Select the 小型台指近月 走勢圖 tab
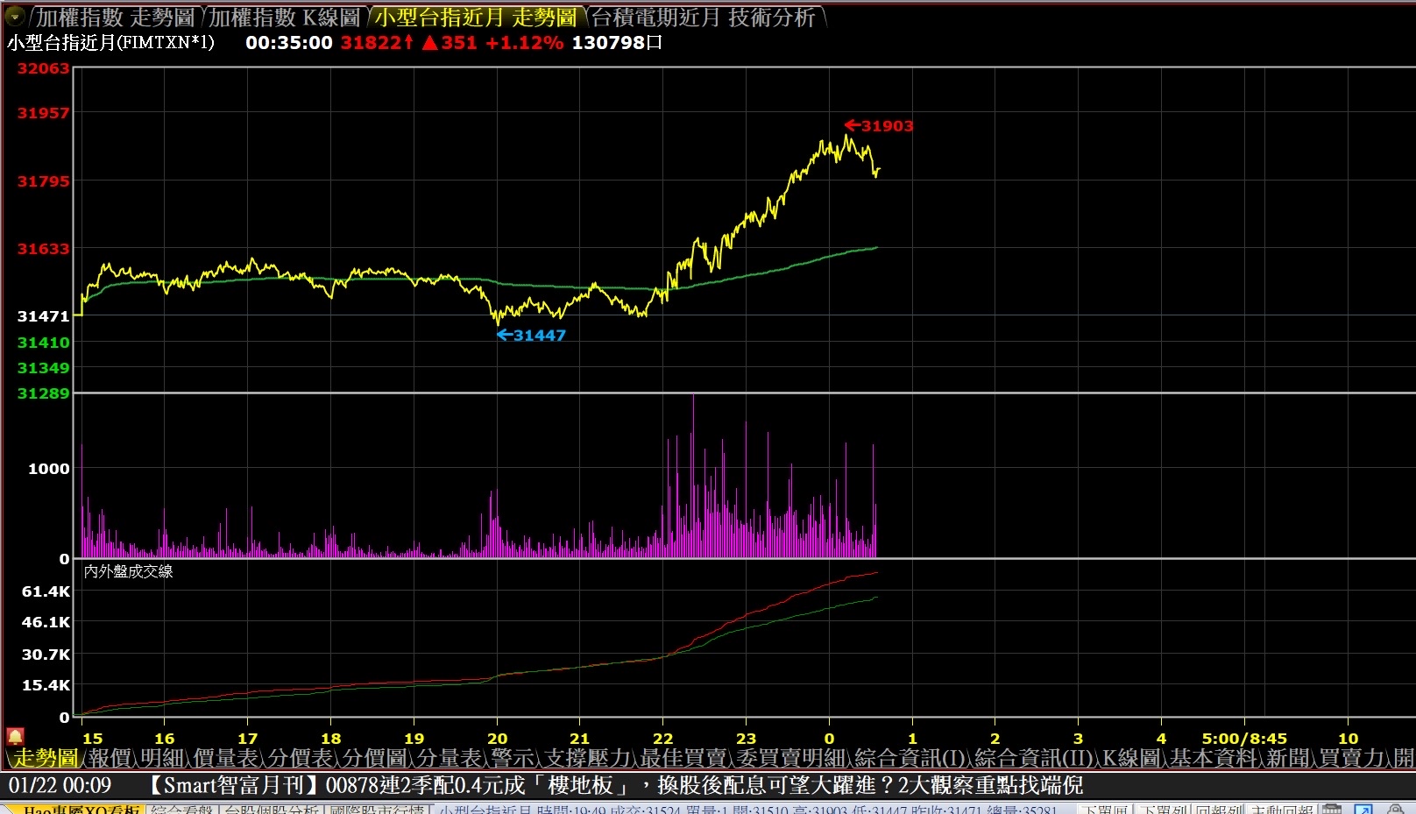1416x814 pixels. pos(476,18)
